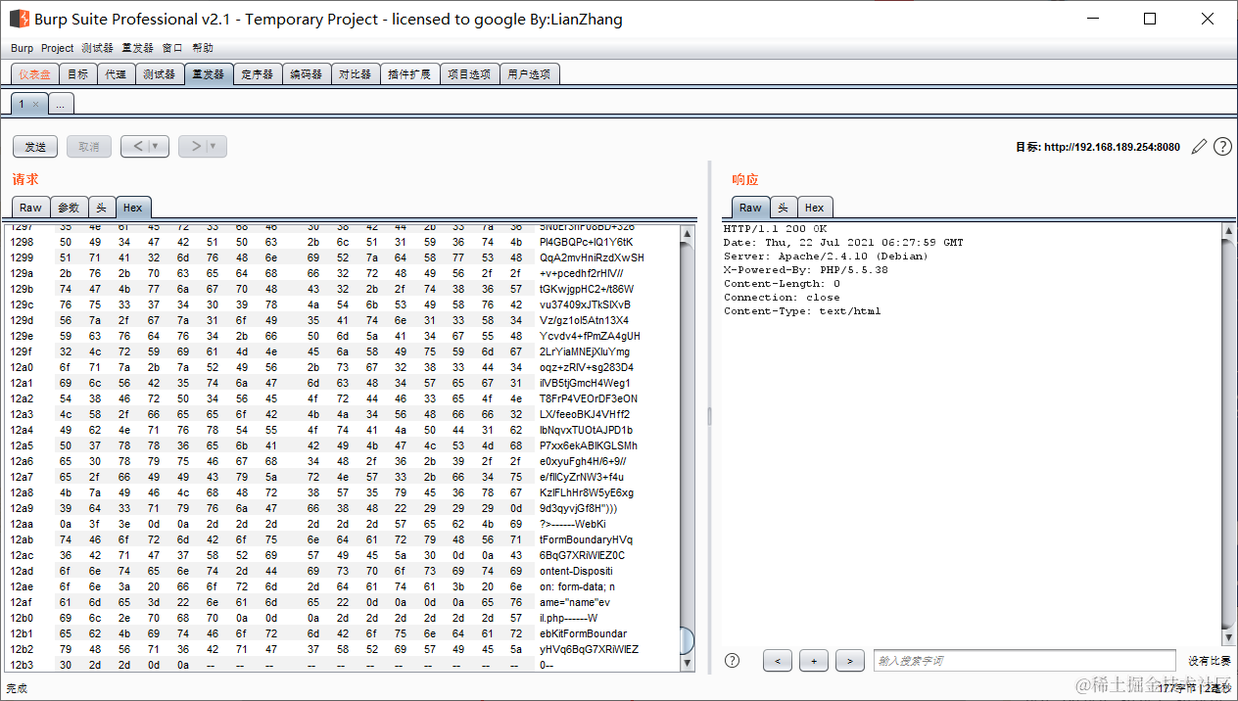This screenshot has height=701, width=1238.
Task: Switch to the 编码器 tab
Action: [307, 74]
